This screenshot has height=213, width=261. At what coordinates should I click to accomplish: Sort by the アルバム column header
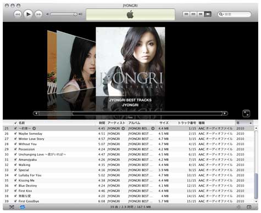tap(134, 123)
